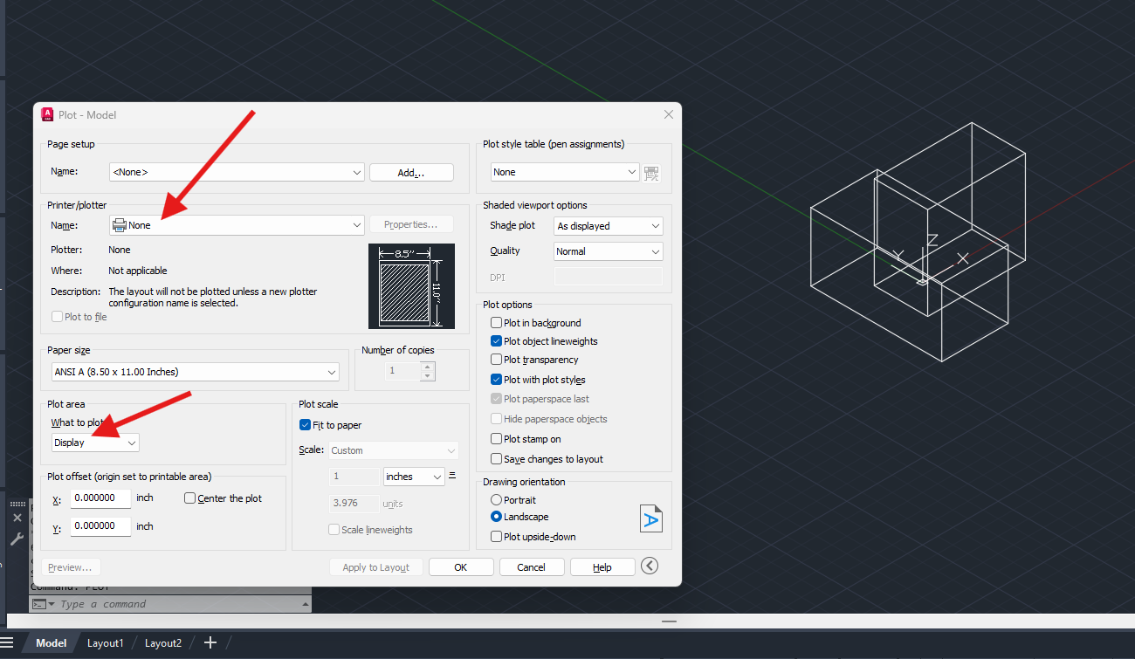The image size is (1135, 659).
Task: Open the hamburger menu beside the Model tab
Action: coord(7,643)
